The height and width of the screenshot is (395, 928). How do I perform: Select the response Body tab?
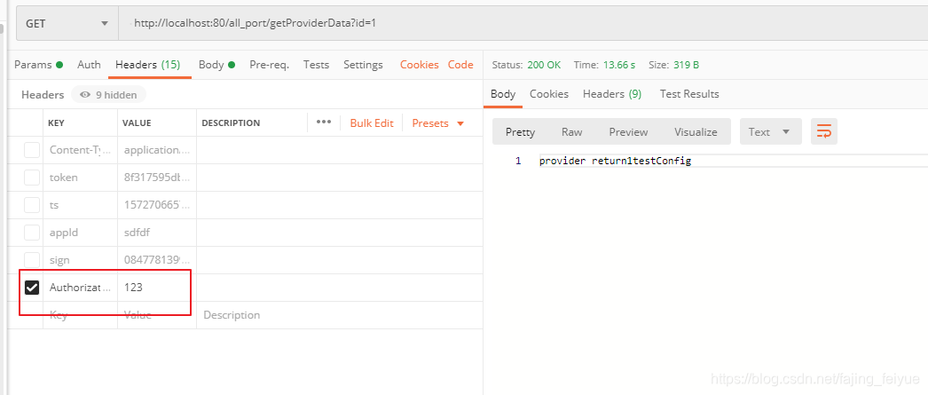(503, 93)
